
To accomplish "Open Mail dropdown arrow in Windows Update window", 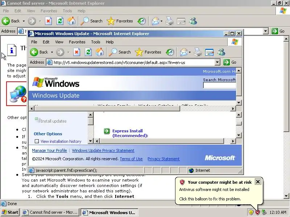I will point(190,52).
